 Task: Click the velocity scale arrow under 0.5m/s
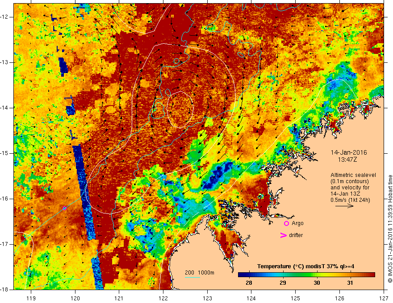click(x=344, y=206)
